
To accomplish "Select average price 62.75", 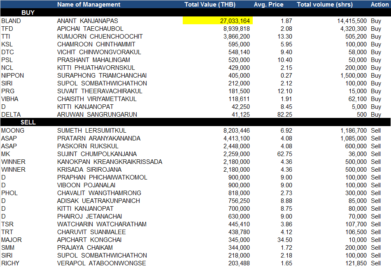I will tap(285, 154).
